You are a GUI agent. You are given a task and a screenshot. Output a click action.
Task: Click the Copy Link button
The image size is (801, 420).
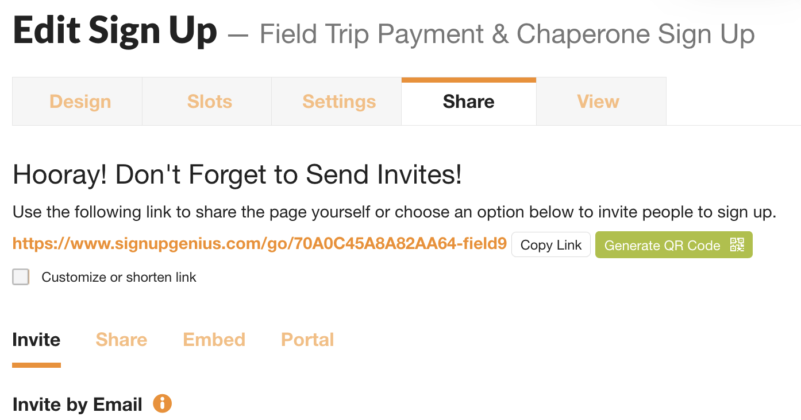550,244
